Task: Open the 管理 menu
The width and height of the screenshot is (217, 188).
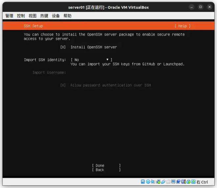Action: pyautogui.click(x=9, y=16)
